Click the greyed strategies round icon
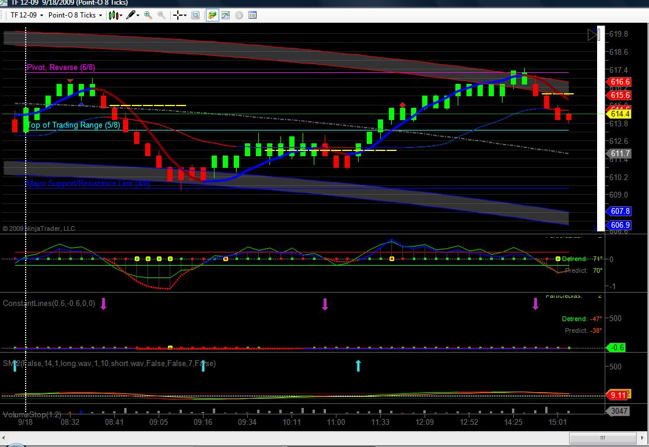Image resolution: width=649 pixels, height=447 pixels. tap(239, 15)
